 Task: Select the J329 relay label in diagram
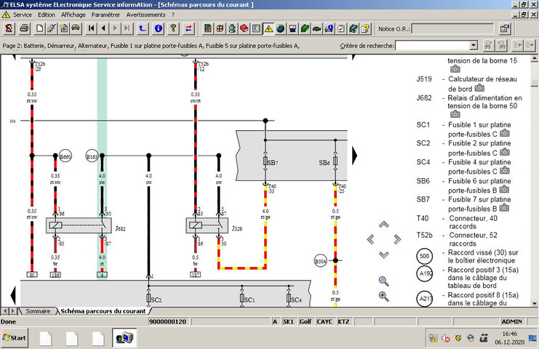point(237,228)
